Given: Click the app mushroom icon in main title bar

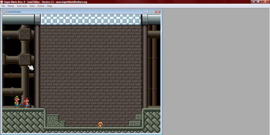Looking at the screenshot, I should click(2, 2).
